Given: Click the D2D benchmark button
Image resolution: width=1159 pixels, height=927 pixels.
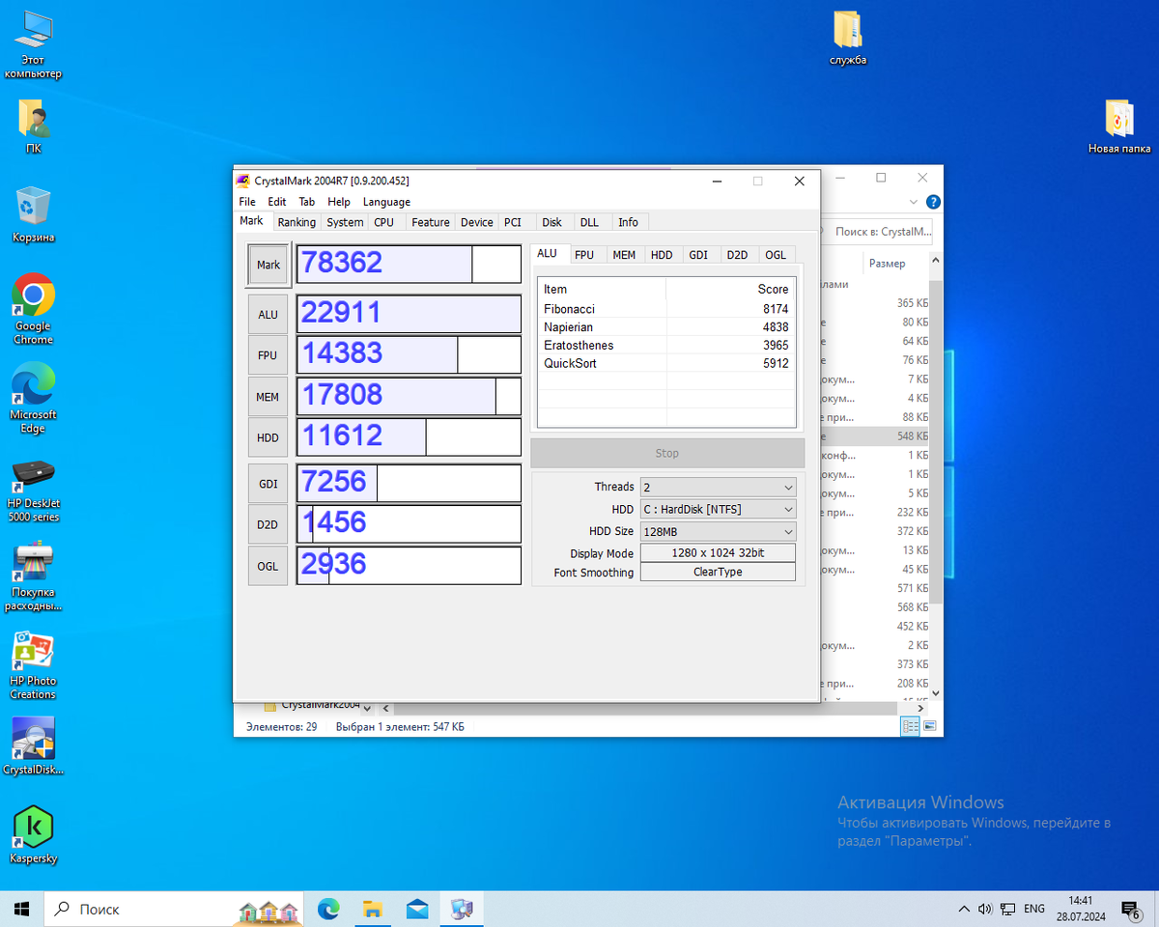Looking at the screenshot, I should 268,524.
